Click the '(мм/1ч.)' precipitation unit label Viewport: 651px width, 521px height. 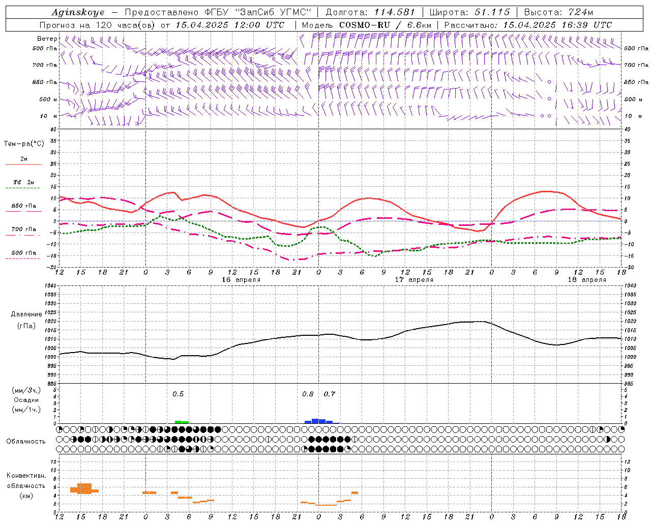pos(26,410)
